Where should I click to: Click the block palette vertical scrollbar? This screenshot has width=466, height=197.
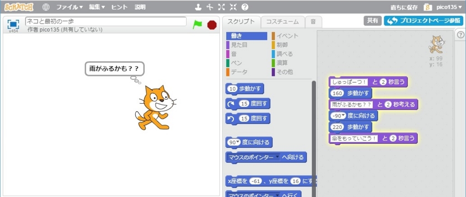[x=314, y=138]
